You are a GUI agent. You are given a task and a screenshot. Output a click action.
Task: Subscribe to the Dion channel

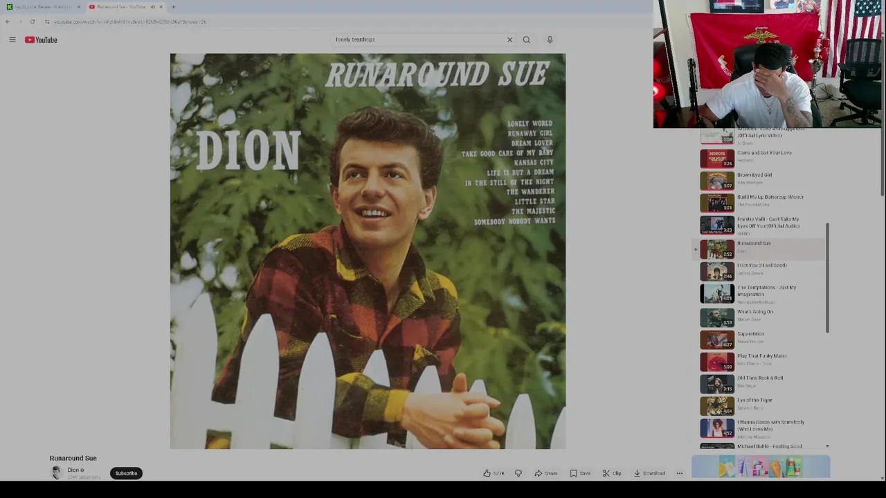click(x=126, y=473)
